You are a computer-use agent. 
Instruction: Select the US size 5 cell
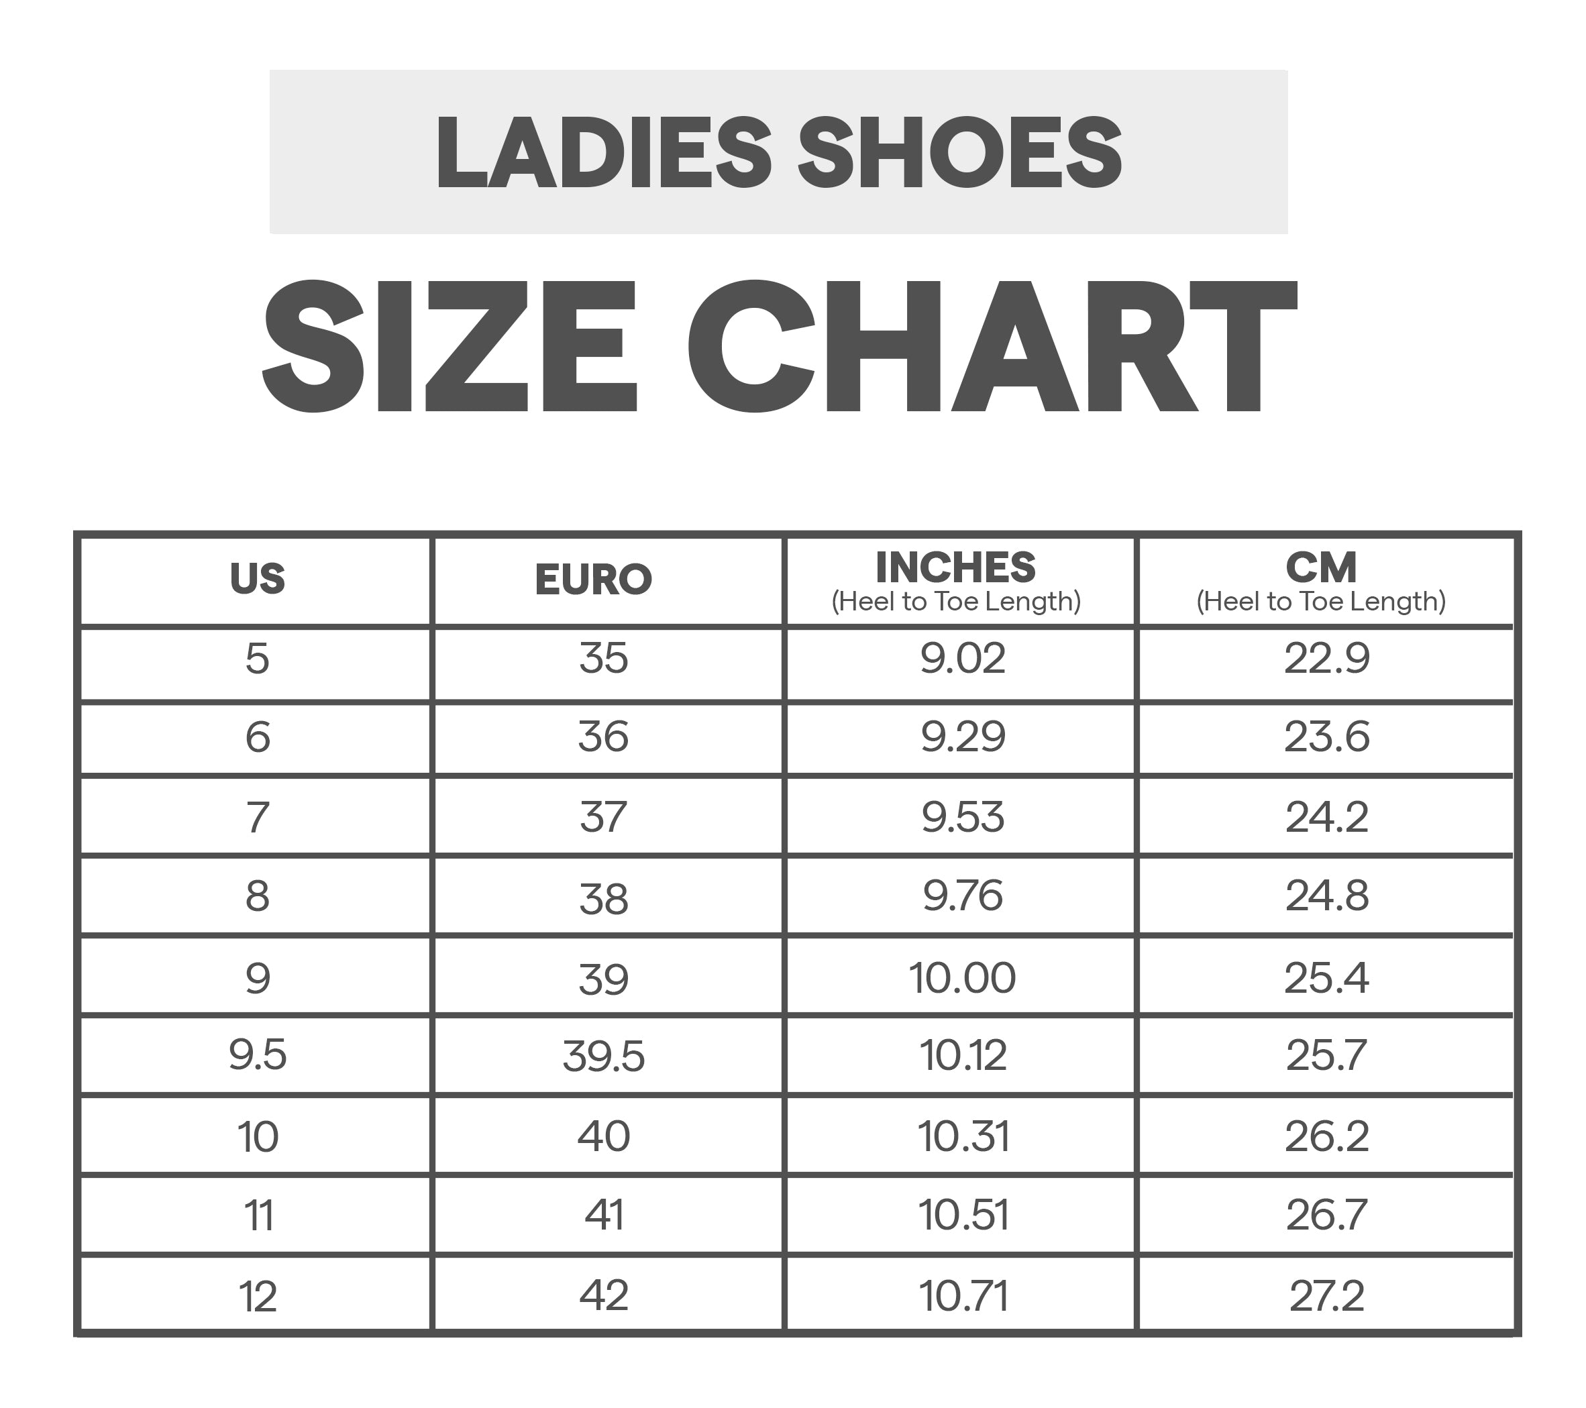pyautogui.click(x=257, y=660)
